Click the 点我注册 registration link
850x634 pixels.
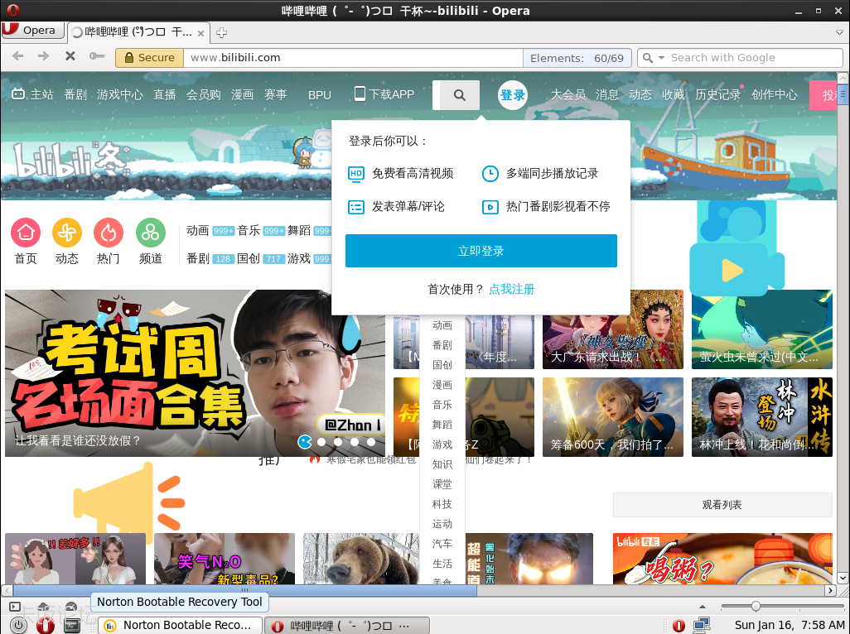click(511, 289)
